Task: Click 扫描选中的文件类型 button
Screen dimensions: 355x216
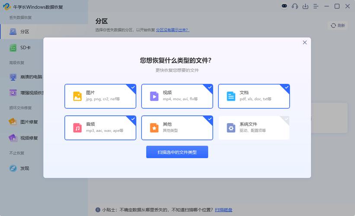Action: tap(177, 152)
